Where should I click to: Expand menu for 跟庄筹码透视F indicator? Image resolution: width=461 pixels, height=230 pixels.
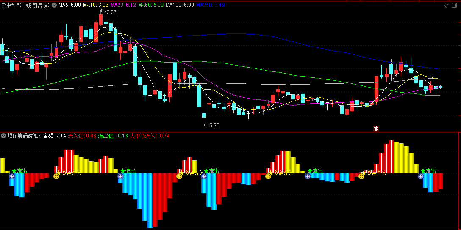3,136
